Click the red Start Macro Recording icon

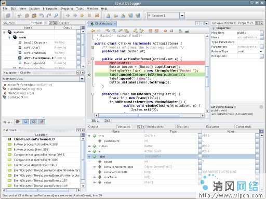(165, 31)
